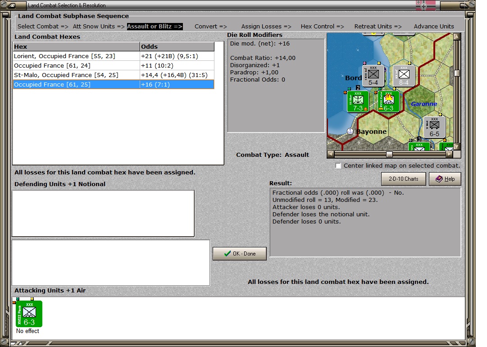Screen dimensions: 487x347
Task: Click Disorganized: +1 modifier line
Action: coord(255,65)
